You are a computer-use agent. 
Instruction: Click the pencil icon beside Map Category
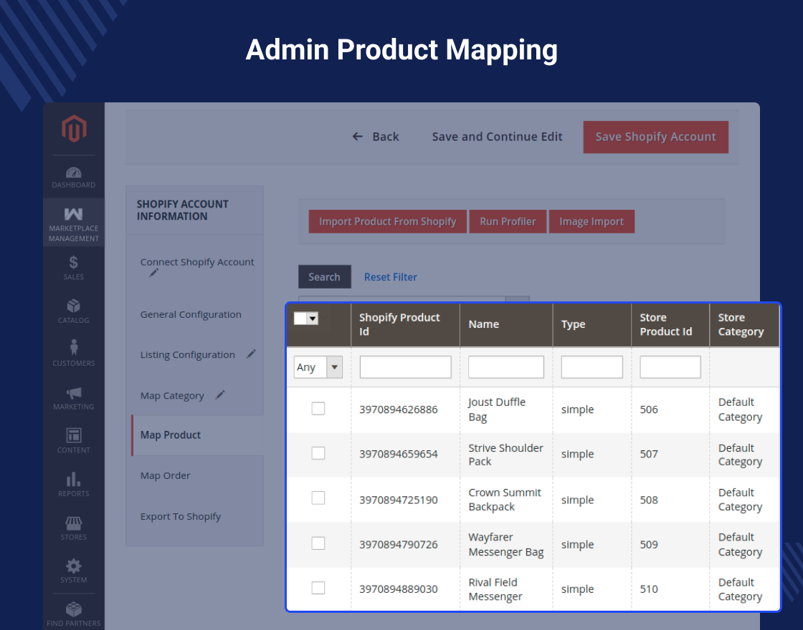point(220,394)
